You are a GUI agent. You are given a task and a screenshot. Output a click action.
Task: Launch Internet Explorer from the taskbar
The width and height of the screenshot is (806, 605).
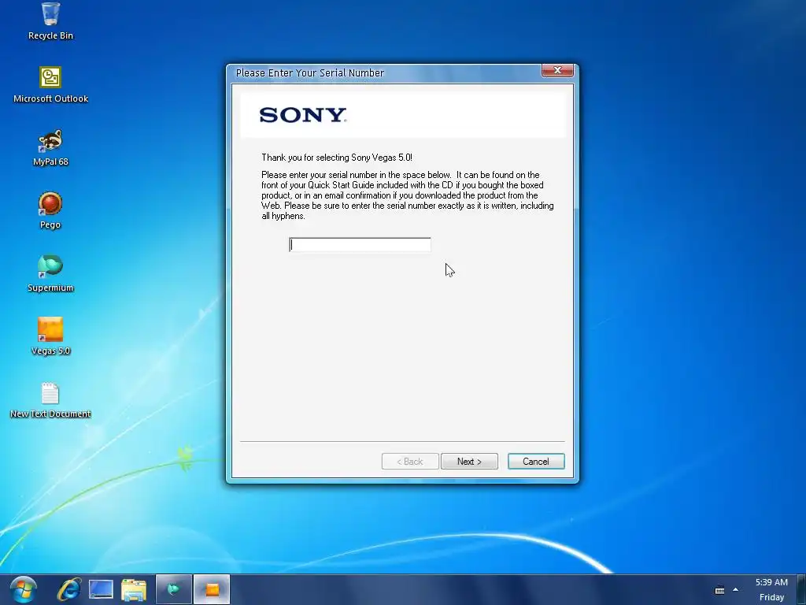[69, 589]
